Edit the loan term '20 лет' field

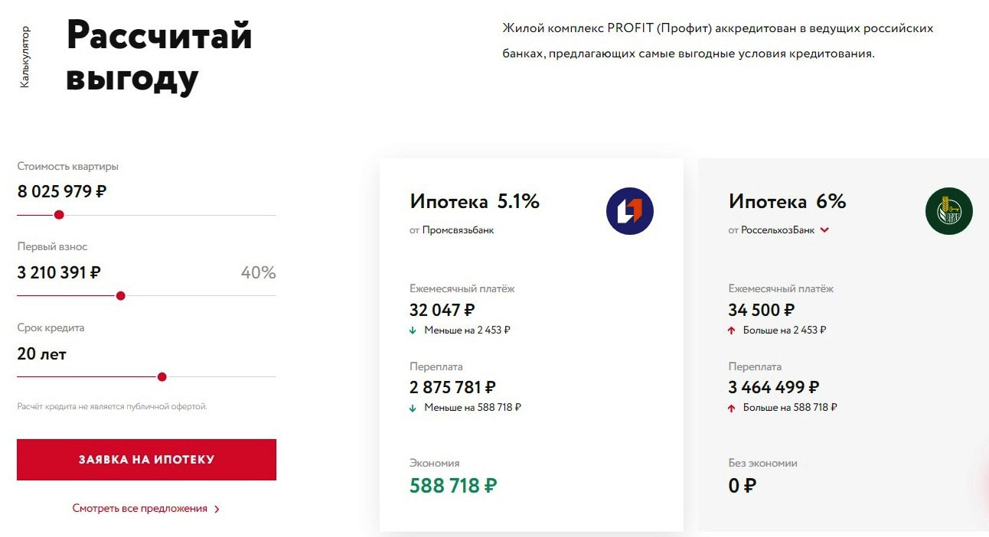(42, 354)
